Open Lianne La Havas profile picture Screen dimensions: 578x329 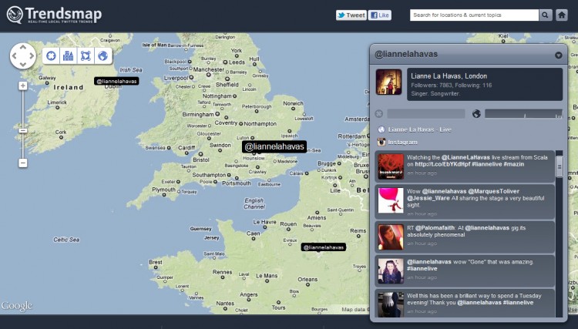click(x=388, y=82)
